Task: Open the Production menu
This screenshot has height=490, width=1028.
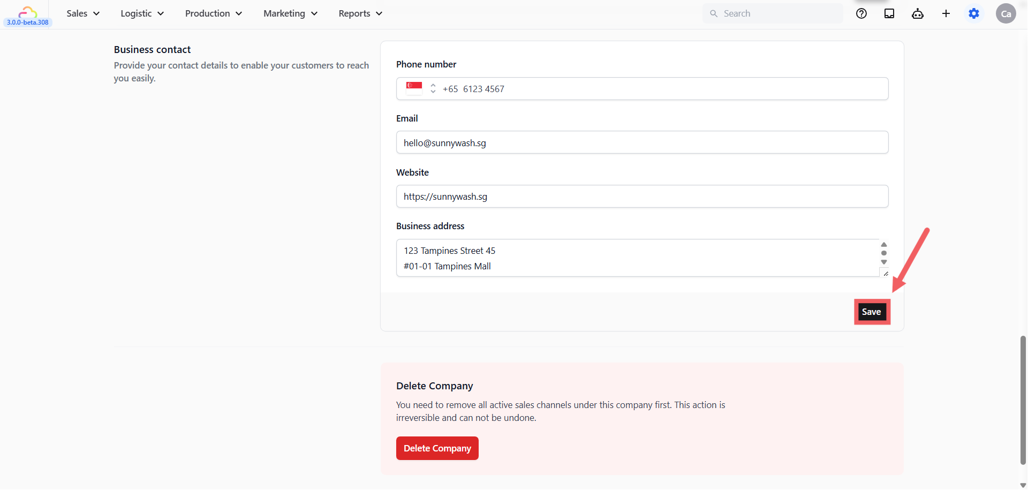Action: coord(214,13)
